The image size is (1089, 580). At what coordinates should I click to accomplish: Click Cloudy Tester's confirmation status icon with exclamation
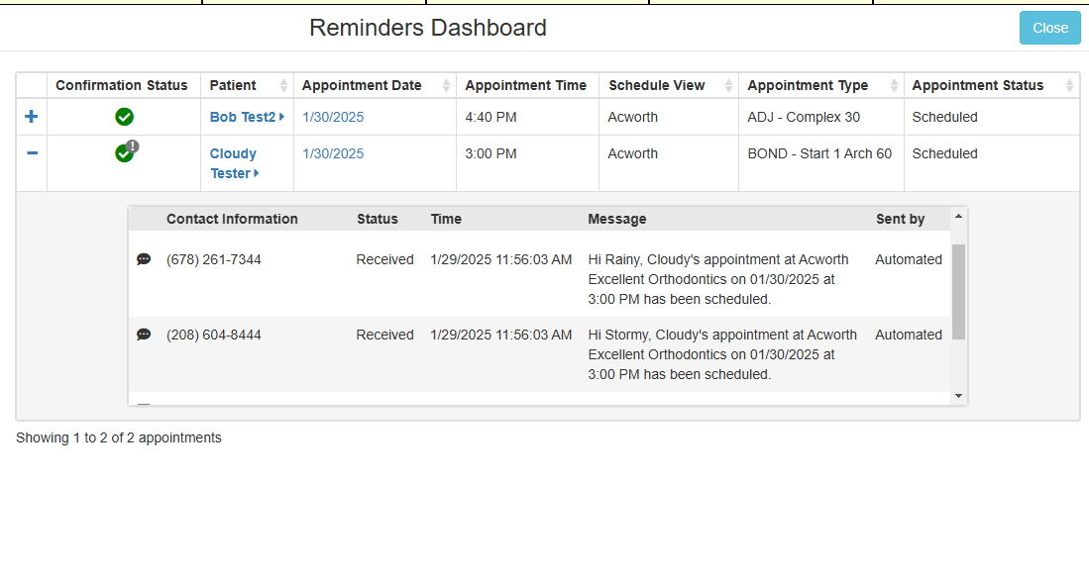(x=123, y=152)
